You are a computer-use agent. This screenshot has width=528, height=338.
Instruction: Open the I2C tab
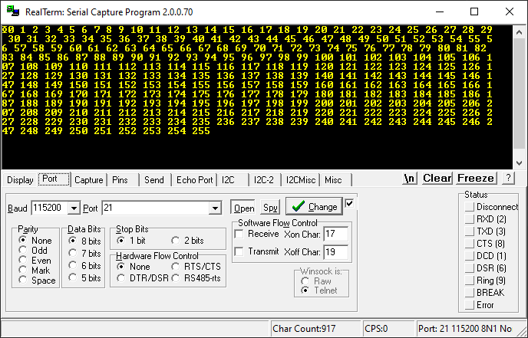tap(233, 180)
